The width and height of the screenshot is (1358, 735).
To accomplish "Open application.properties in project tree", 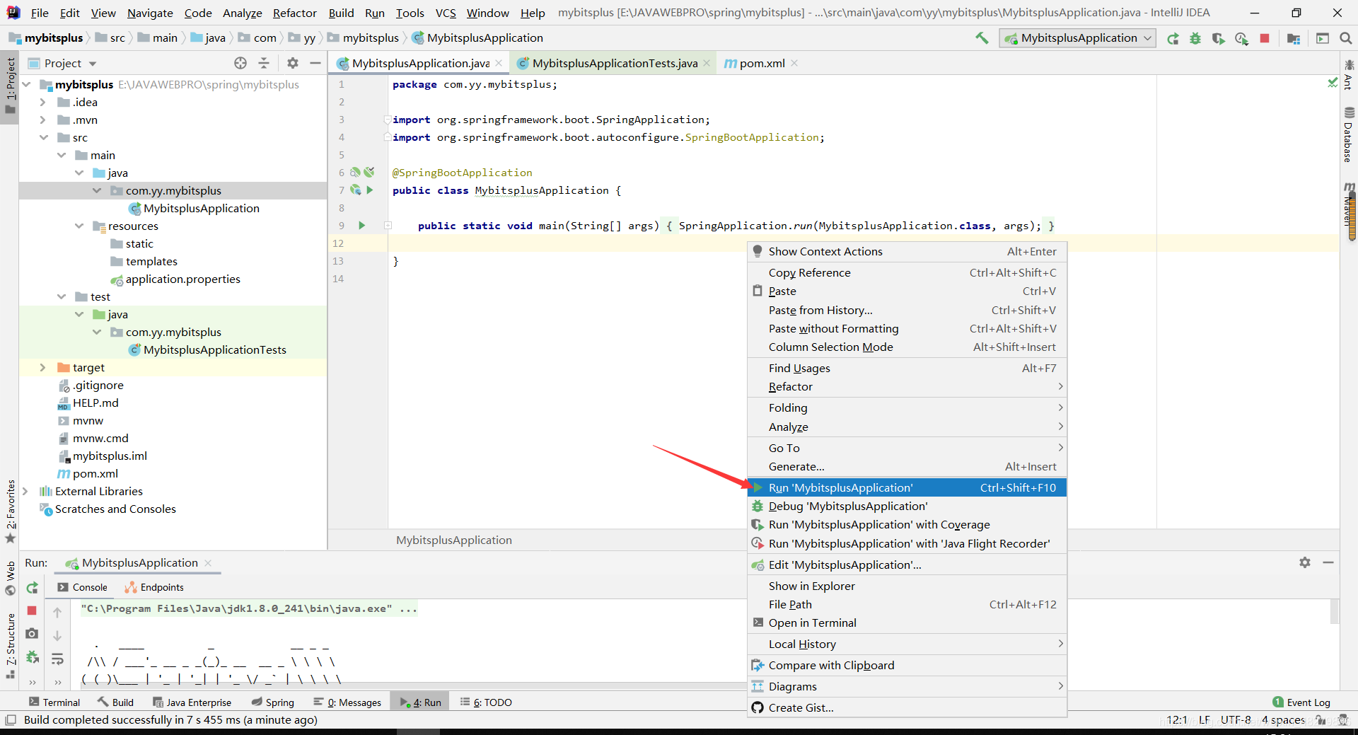I will point(182,279).
